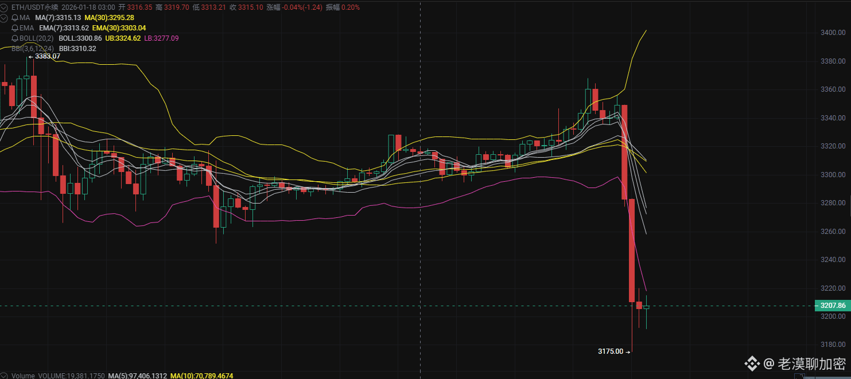This screenshot has width=851, height=379.
Task: Click the 3220.00 price axis label
Action: click(833, 288)
